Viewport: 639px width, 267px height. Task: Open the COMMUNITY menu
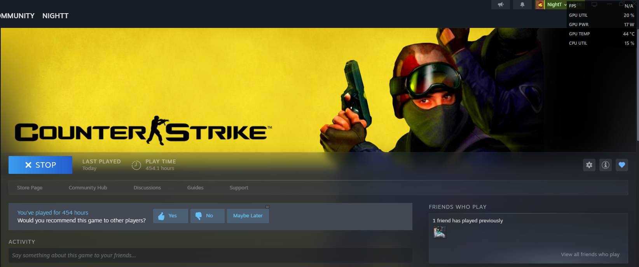coord(17,16)
